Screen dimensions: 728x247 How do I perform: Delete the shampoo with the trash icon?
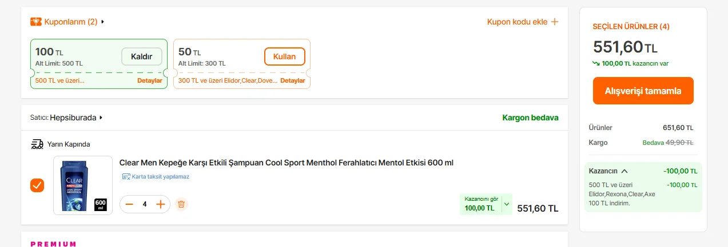click(x=181, y=204)
